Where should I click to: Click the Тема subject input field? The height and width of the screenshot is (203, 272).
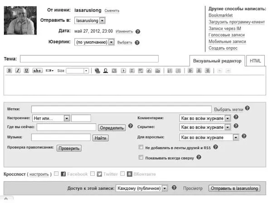coord(89,58)
